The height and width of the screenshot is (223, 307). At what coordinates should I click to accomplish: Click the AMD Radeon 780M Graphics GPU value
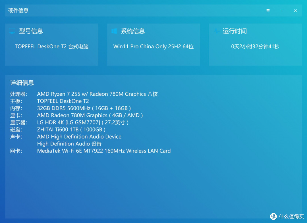(90, 115)
